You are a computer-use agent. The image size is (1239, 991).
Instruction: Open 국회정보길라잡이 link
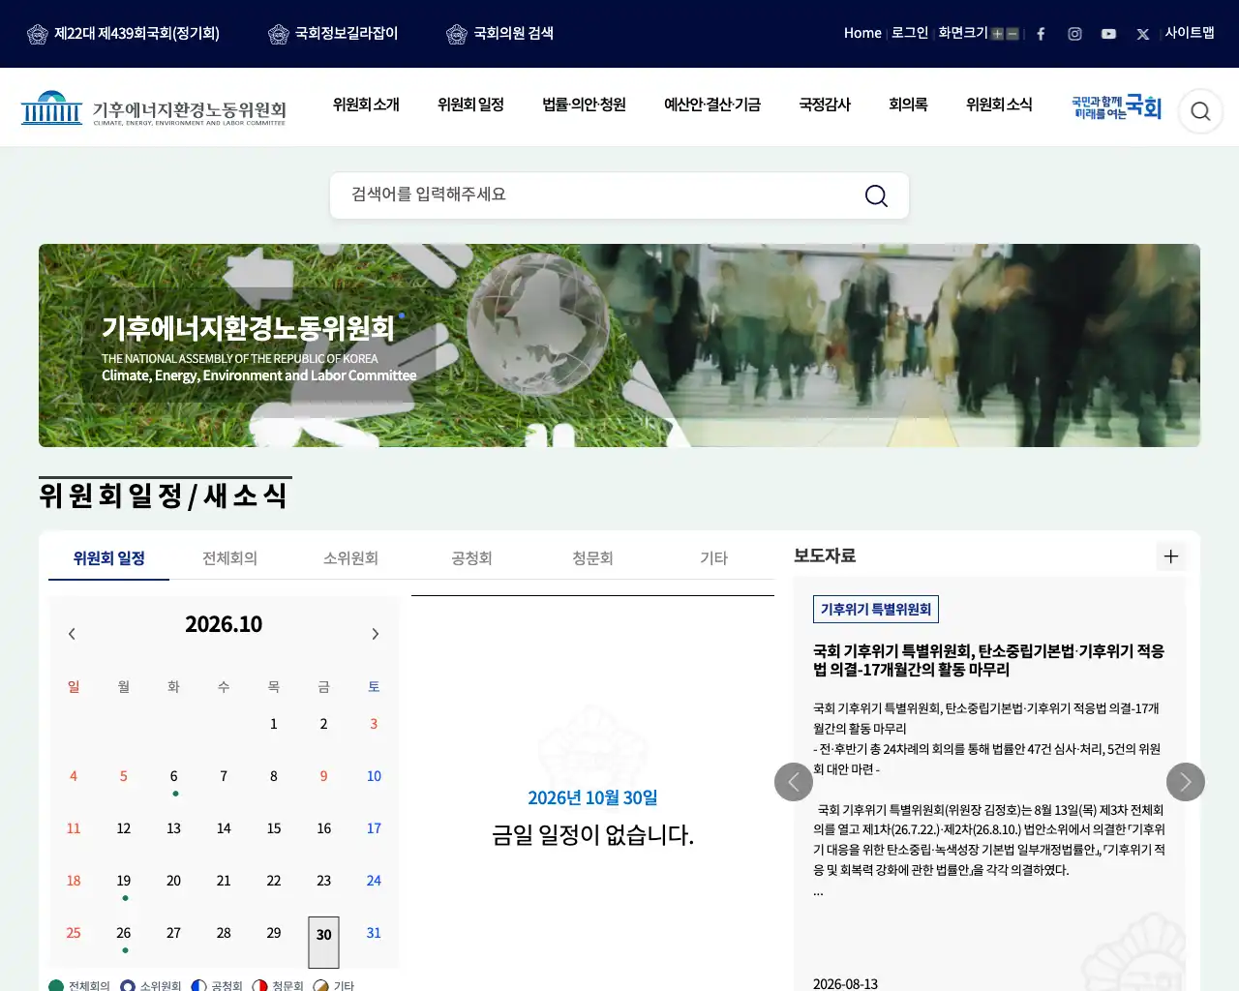point(333,34)
